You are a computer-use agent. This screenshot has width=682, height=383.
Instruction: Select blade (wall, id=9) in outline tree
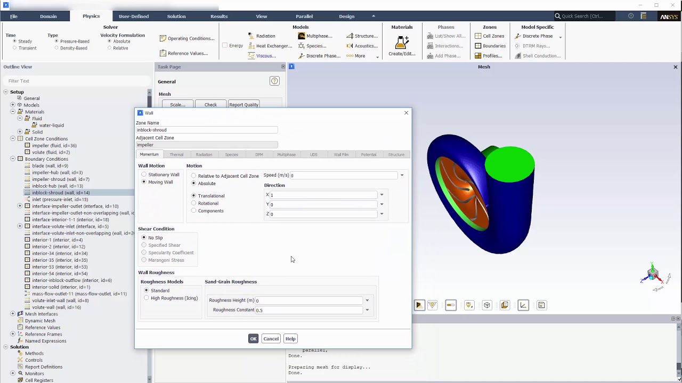coord(50,166)
